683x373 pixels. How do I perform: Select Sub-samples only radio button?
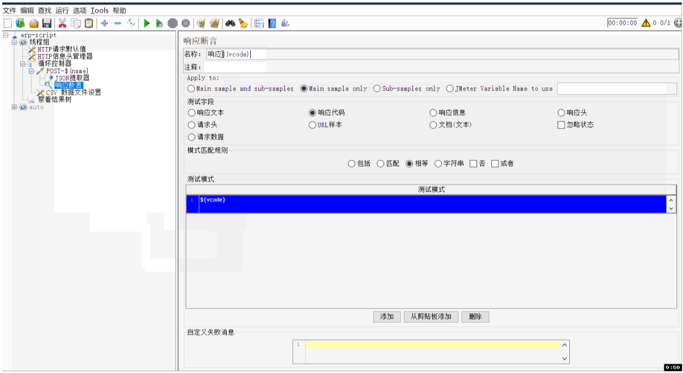[x=377, y=88]
